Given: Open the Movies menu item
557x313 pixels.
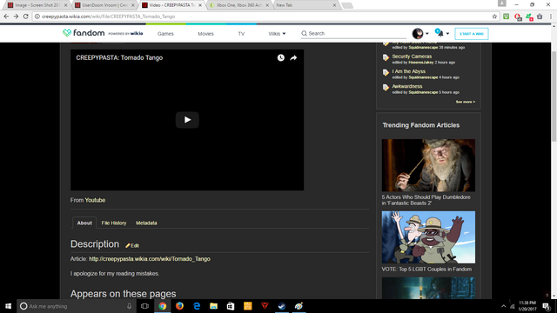Looking at the screenshot, I should pos(205,34).
